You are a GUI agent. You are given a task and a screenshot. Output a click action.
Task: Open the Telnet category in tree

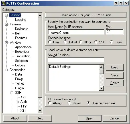[19, 84]
